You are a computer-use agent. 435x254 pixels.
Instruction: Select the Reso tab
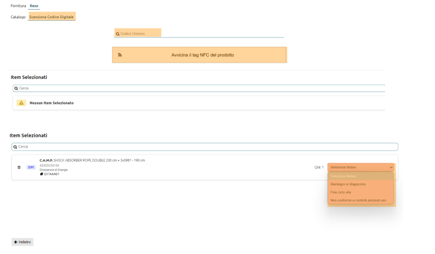tap(34, 6)
